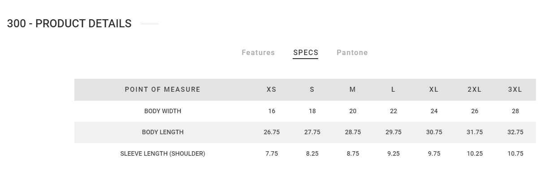Select the SPECS tab
Image resolution: width=553 pixels, height=183 pixels.
[x=306, y=53]
